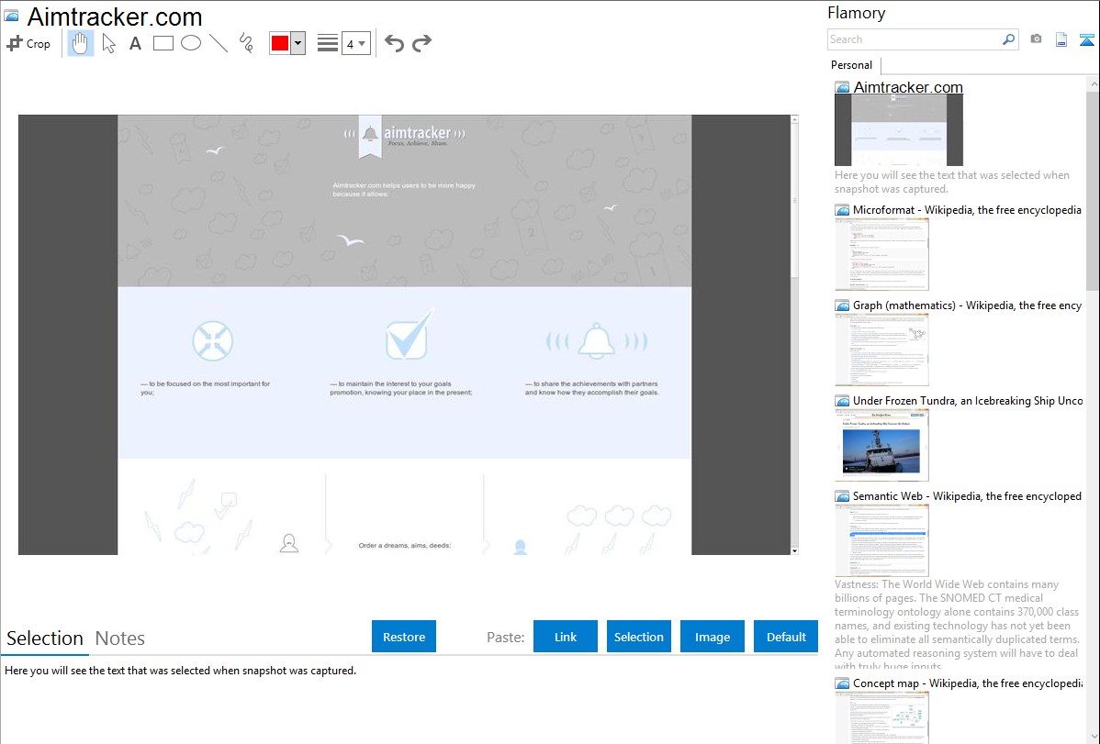
Task: Click the snapshot icon beside Concept map title
Action: coord(843,683)
